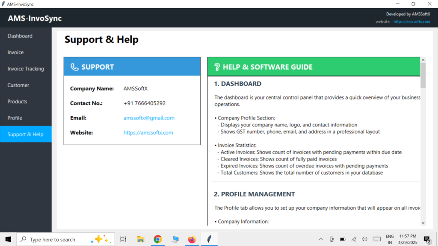Click the "Company Profile Section:" bullet line

(x=245, y=118)
